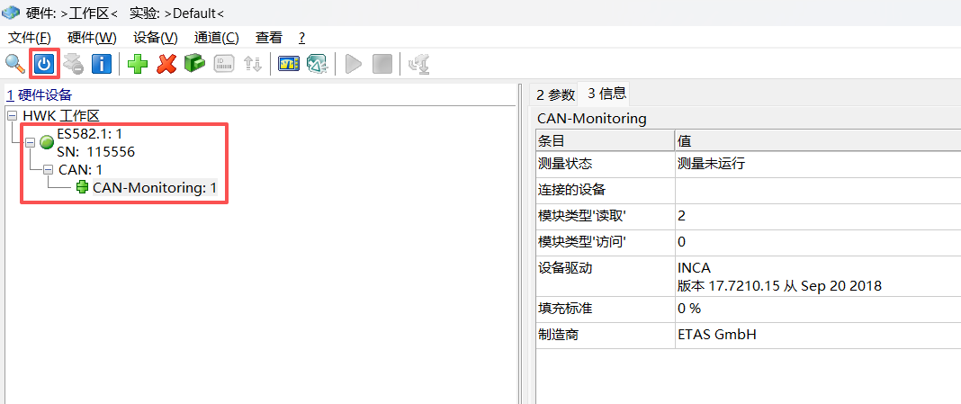Click the value 2 in 模块类型'读取' row
961x404 pixels.
[x=681, y=216]
